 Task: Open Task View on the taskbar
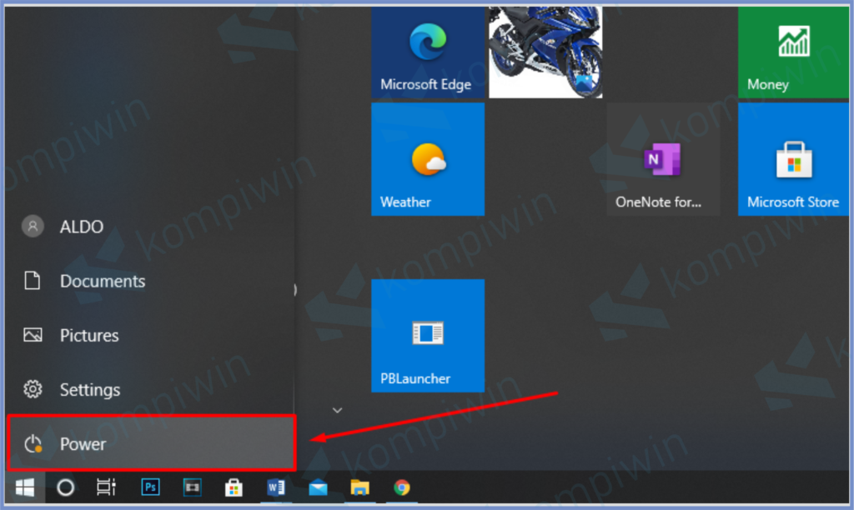106,487
